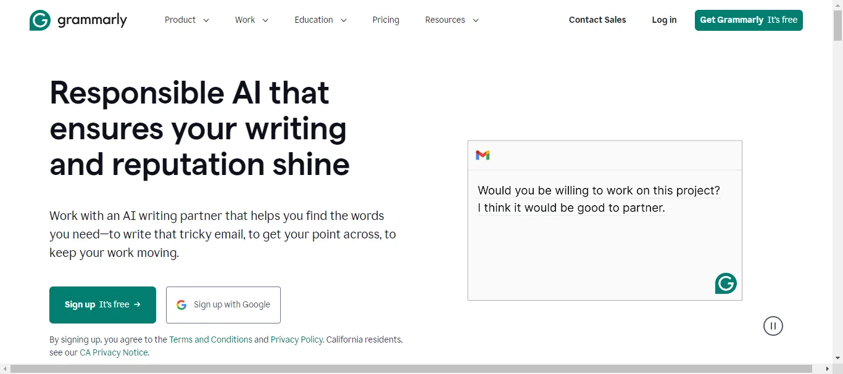The width and height of the screenshot is (843, 374).
Task: Pause the homepage animation
Action: click(773, 326)
